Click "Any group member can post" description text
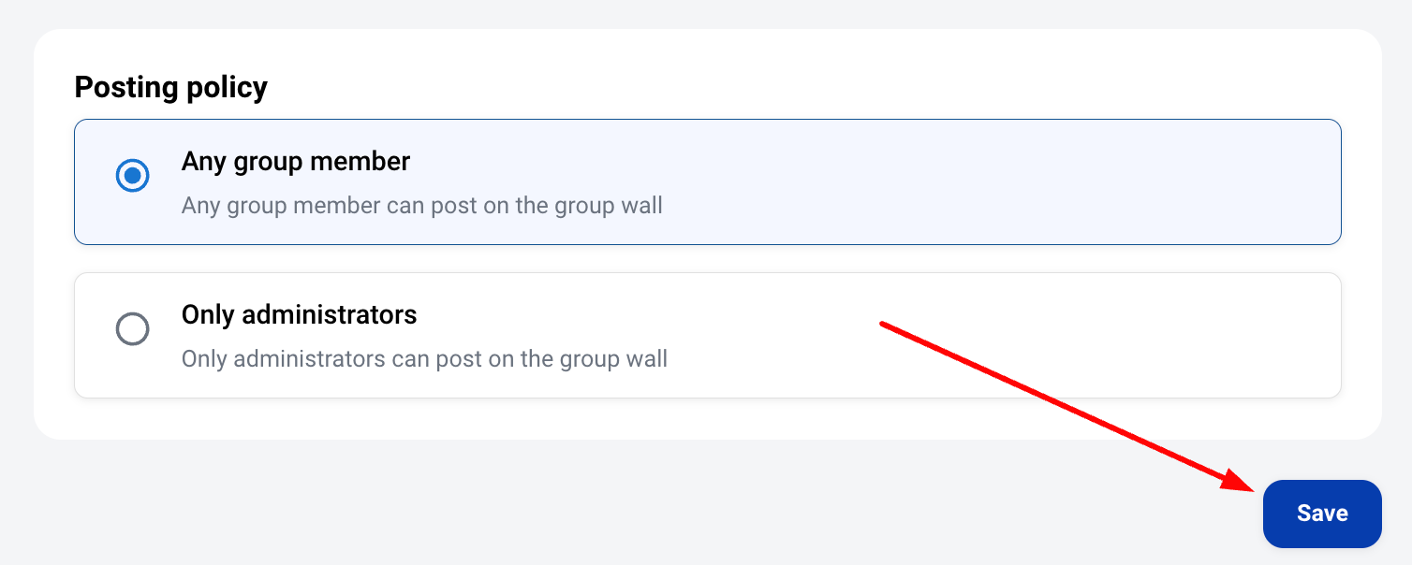This screenshot has width=1412, height=565. coord(421,205)
